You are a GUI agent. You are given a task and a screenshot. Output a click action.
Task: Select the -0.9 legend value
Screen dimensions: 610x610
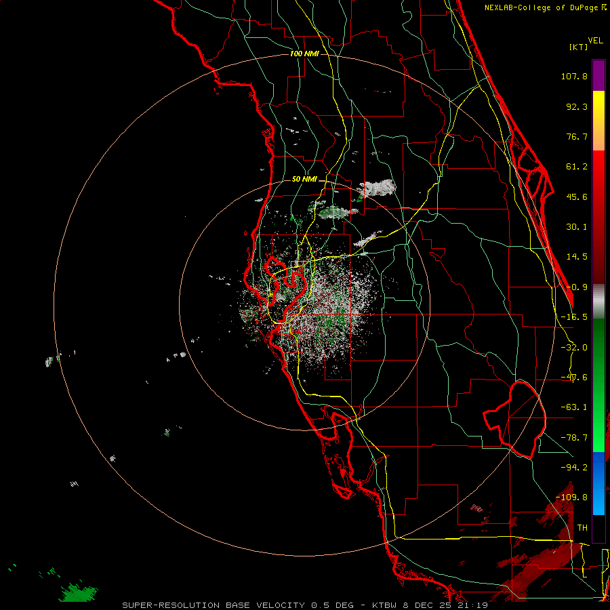[x=577, y=287]
